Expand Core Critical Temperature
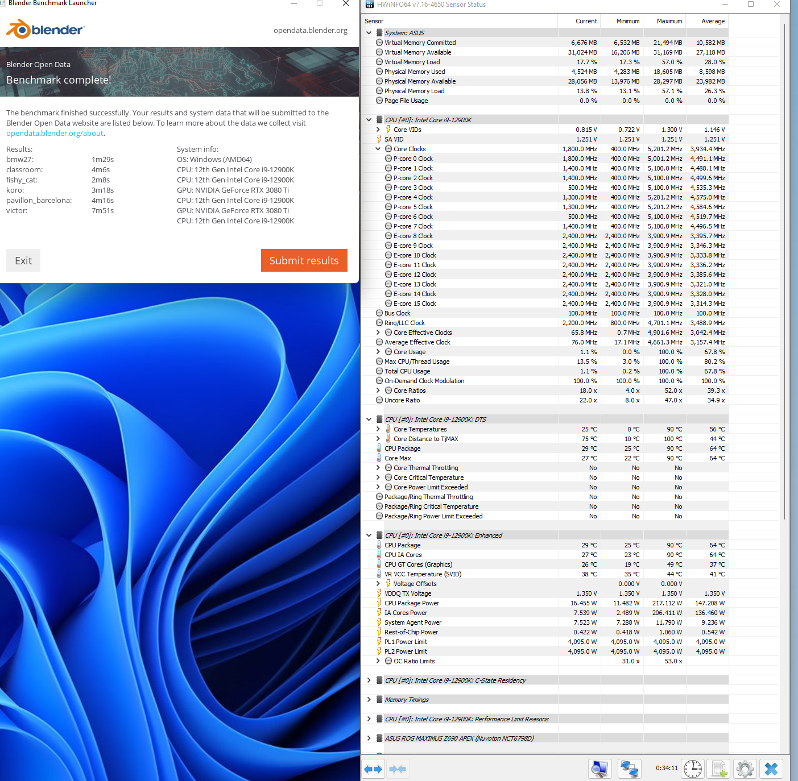 tap(378, 477)
